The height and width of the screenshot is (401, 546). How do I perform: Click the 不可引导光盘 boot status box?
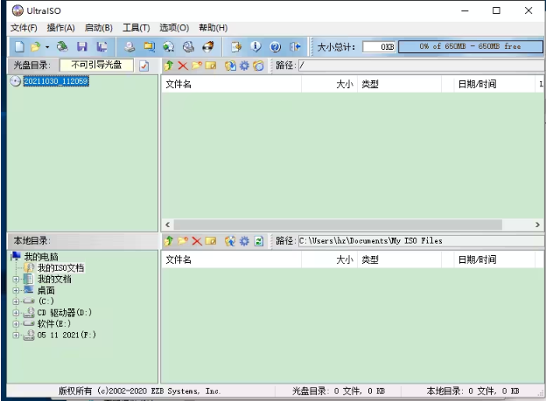click(x=96, y=65)
